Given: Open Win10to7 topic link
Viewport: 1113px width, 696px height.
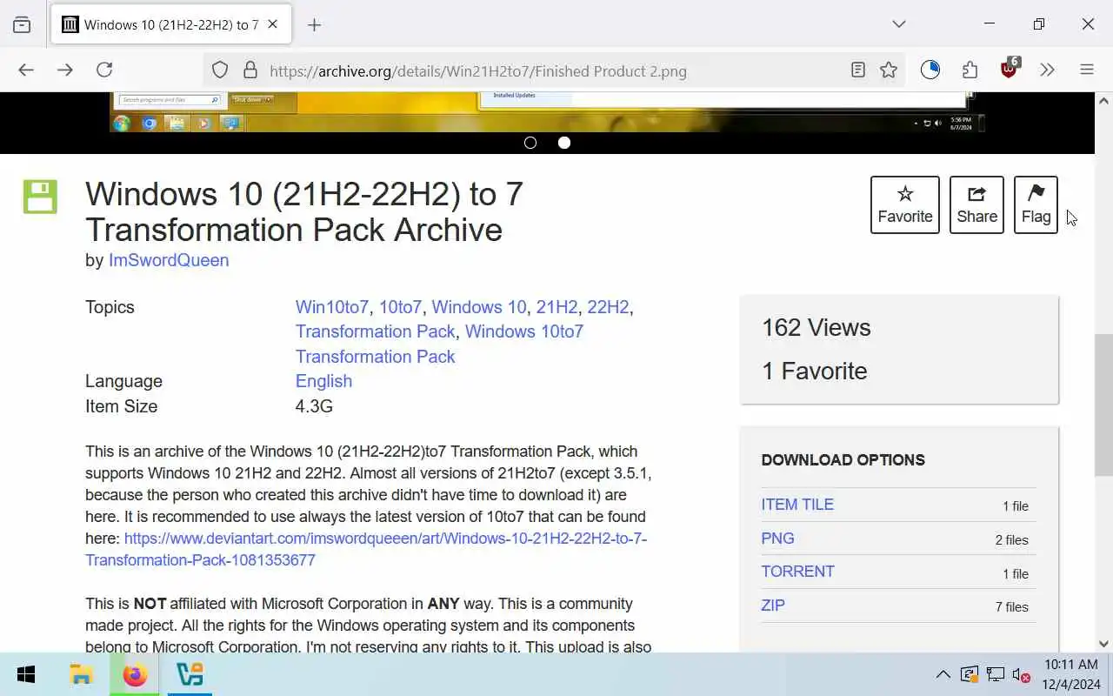Looking at the screenshot, I should [x=332, y=307].
